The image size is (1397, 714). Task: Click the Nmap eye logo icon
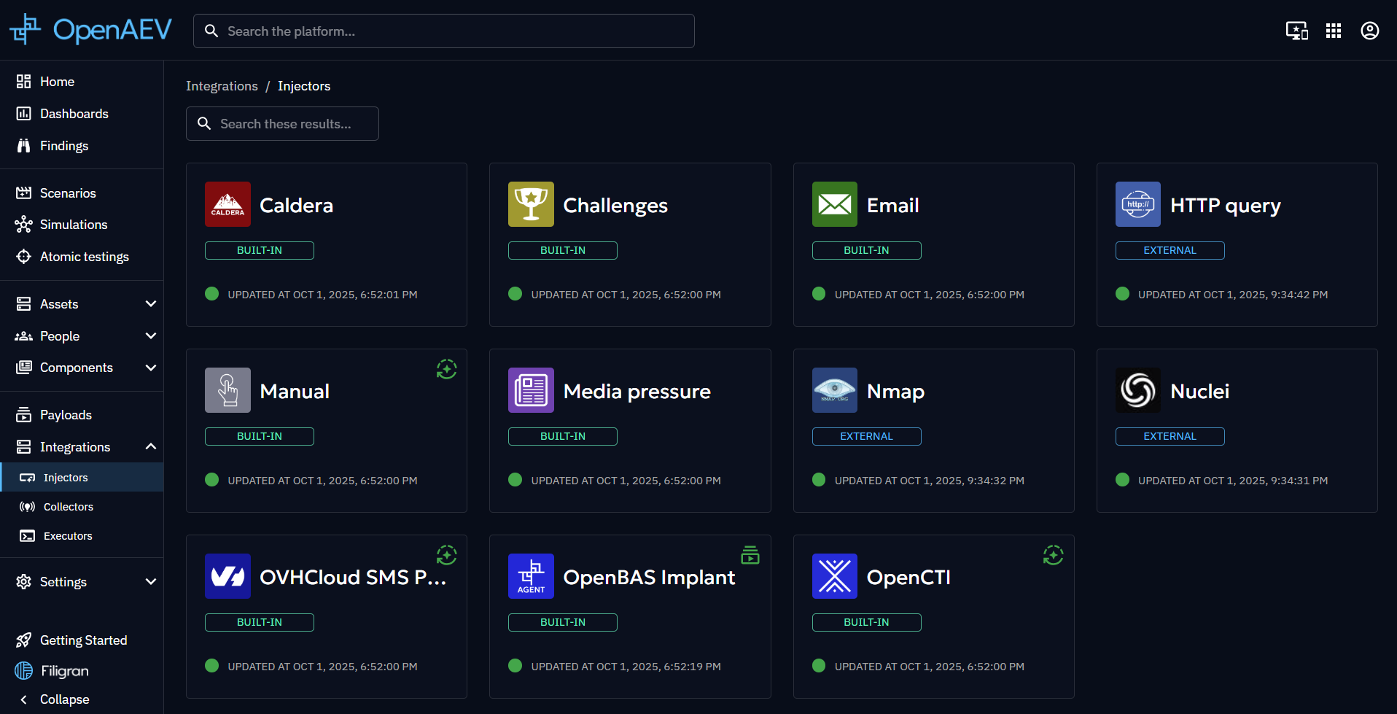coord(834,390)
